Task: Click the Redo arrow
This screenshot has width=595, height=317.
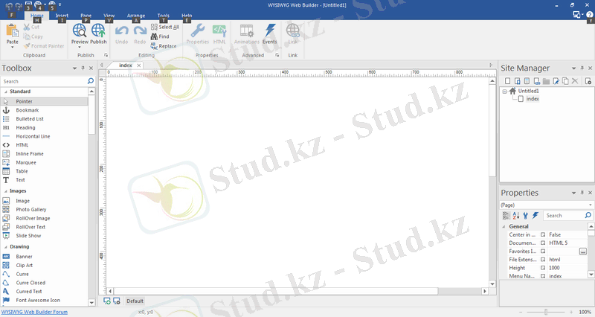Action: (x=140, y=31)
